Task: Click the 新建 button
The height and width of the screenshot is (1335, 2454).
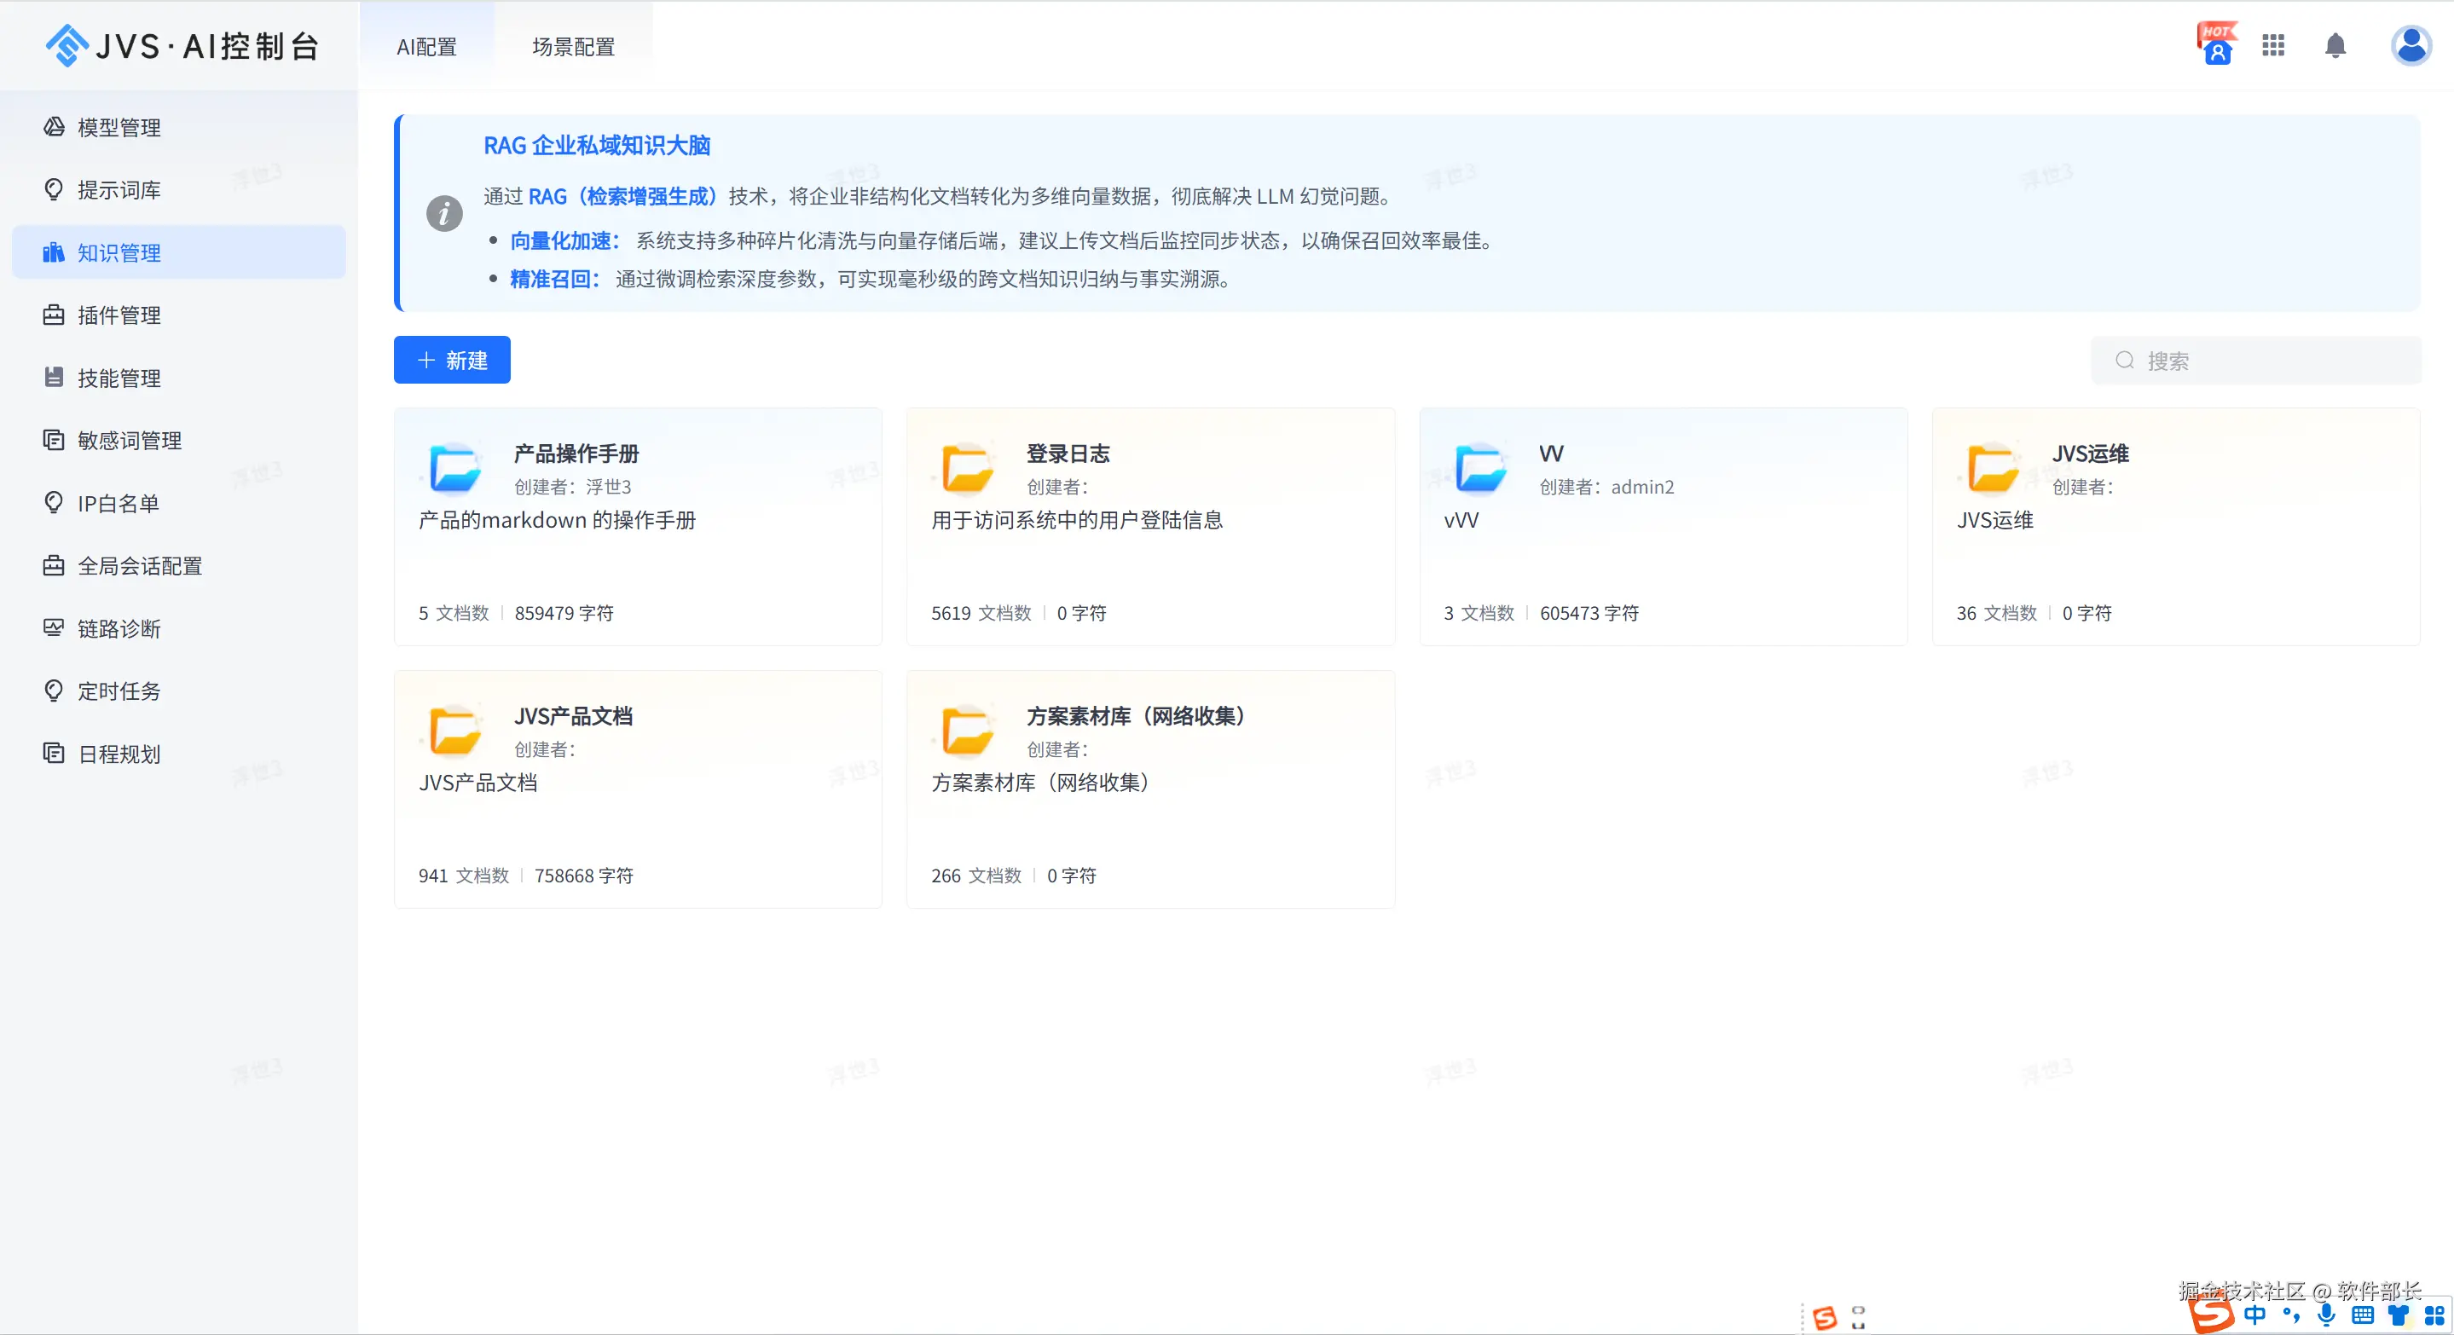Action: click(452, 360)
